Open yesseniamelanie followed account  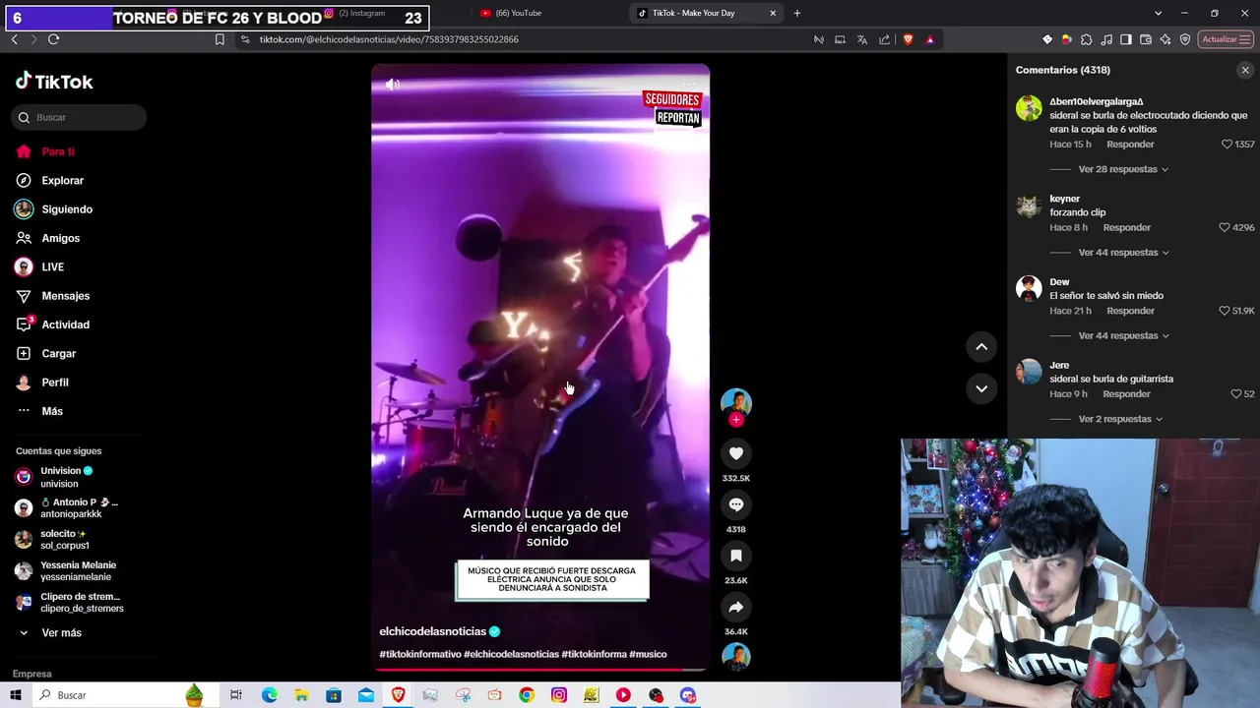coord(66,571)
